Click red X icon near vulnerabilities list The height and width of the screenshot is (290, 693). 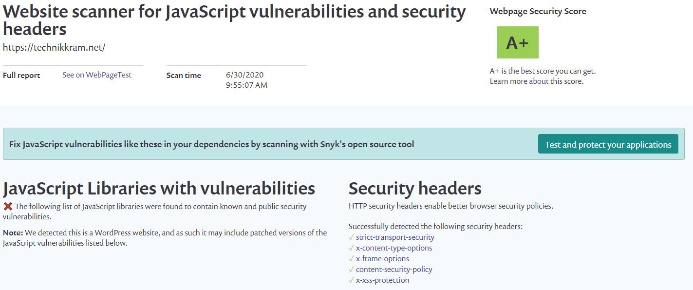pyautogui.click(x=7, y=206)
